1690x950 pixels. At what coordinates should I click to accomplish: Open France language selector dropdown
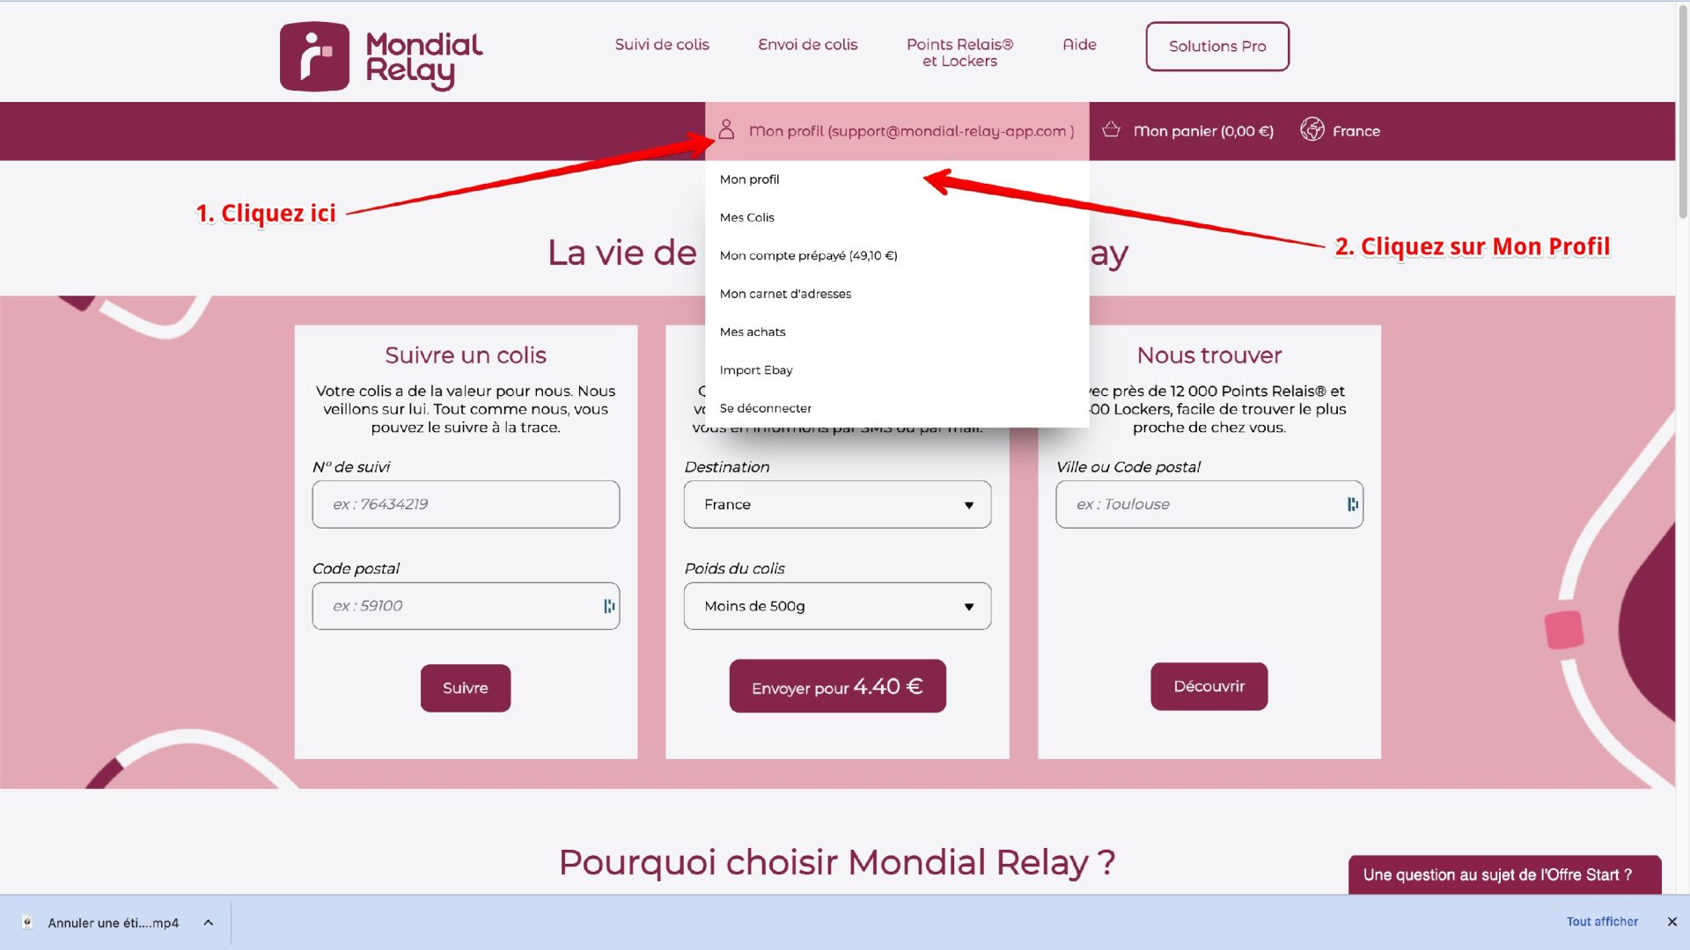[1341, 130]
